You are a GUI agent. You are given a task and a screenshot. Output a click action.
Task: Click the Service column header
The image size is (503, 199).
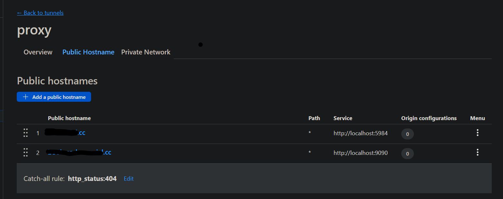click(x=343, y=118)
